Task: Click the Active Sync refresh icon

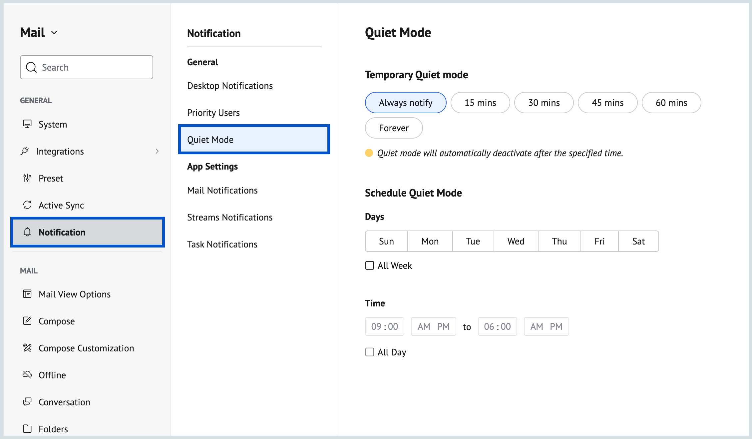Action: point(27,205)
